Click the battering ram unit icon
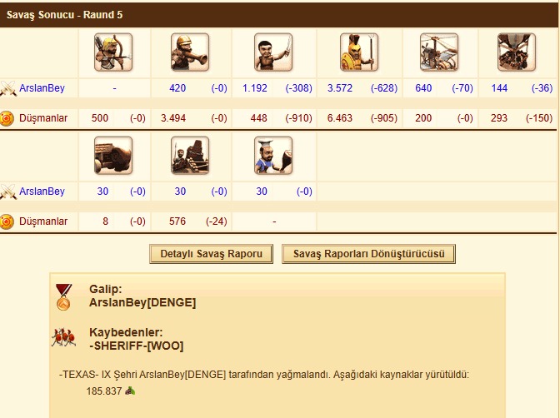The image size is (560, 418). click(x=113, y=155)
